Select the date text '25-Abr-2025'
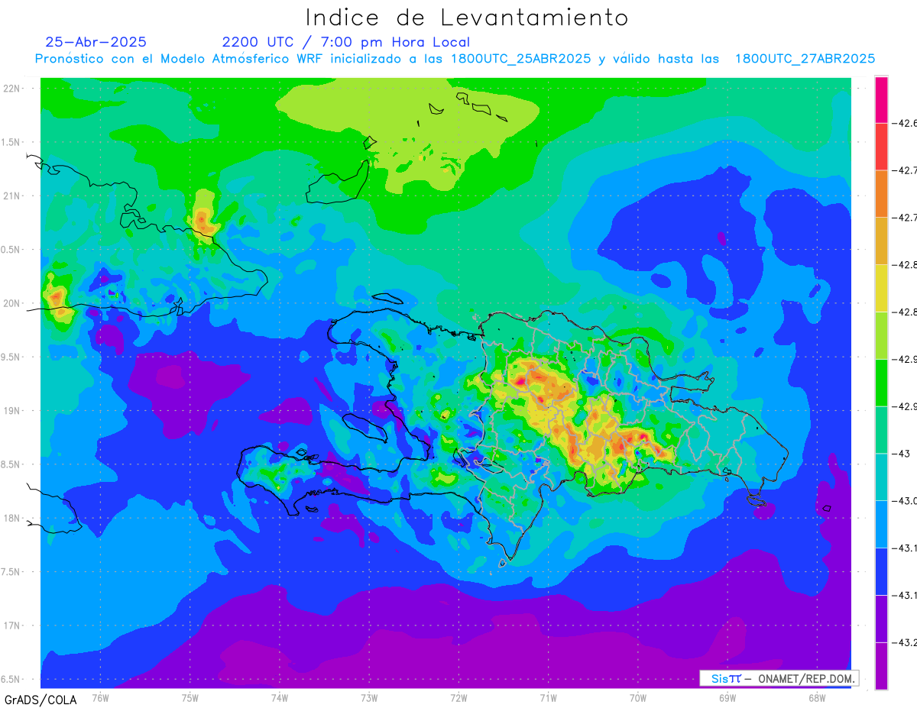The width and height of the screenshot is (917, 708). click(96, 42)
